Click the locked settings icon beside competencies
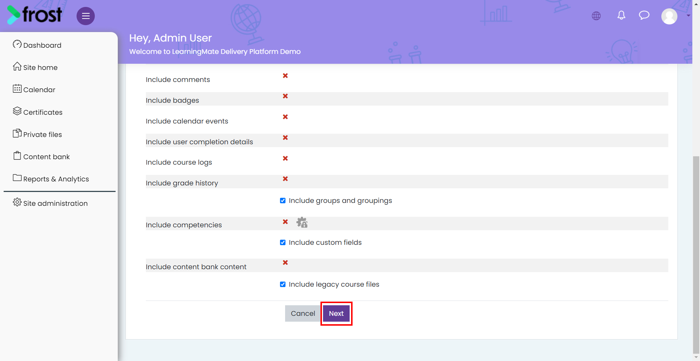The width and height of the screenshot is (700, 361). [x=302, y=222]
